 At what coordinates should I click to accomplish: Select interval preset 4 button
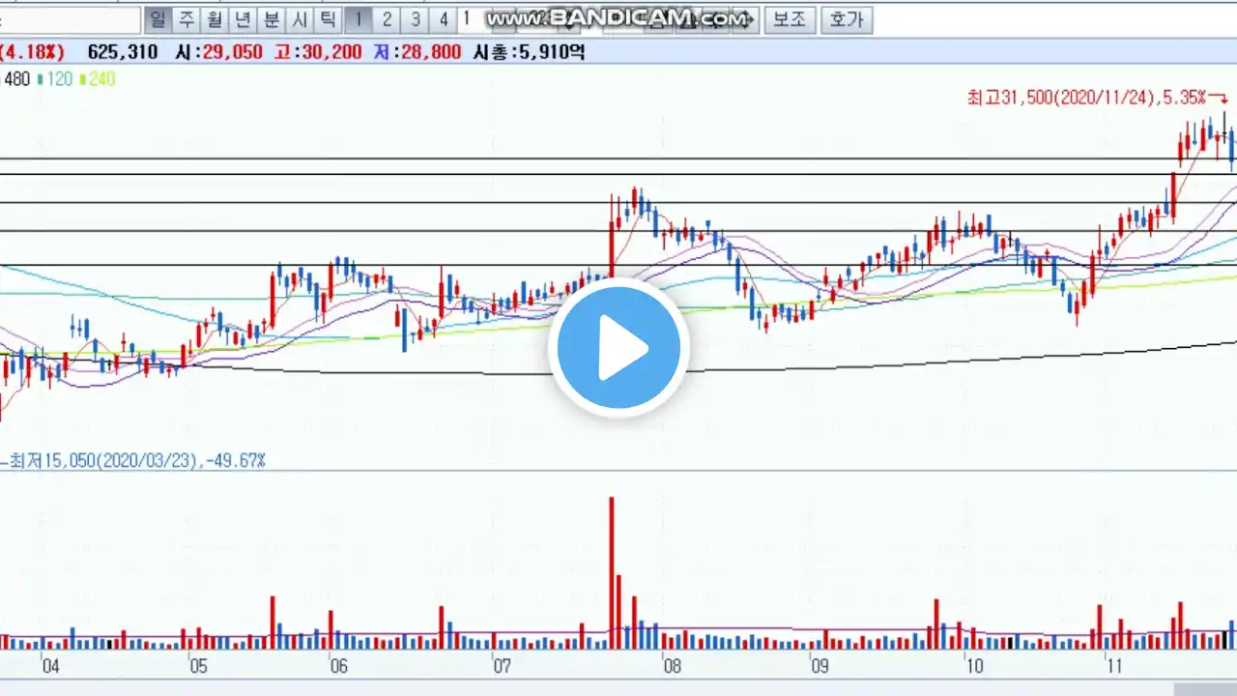click(444, 19)
